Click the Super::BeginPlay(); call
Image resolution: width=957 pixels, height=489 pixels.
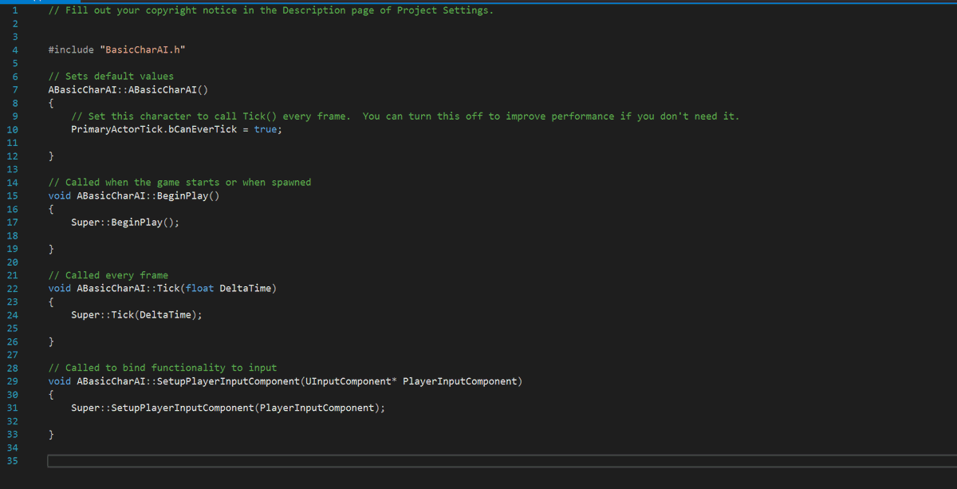coord(125,223)
